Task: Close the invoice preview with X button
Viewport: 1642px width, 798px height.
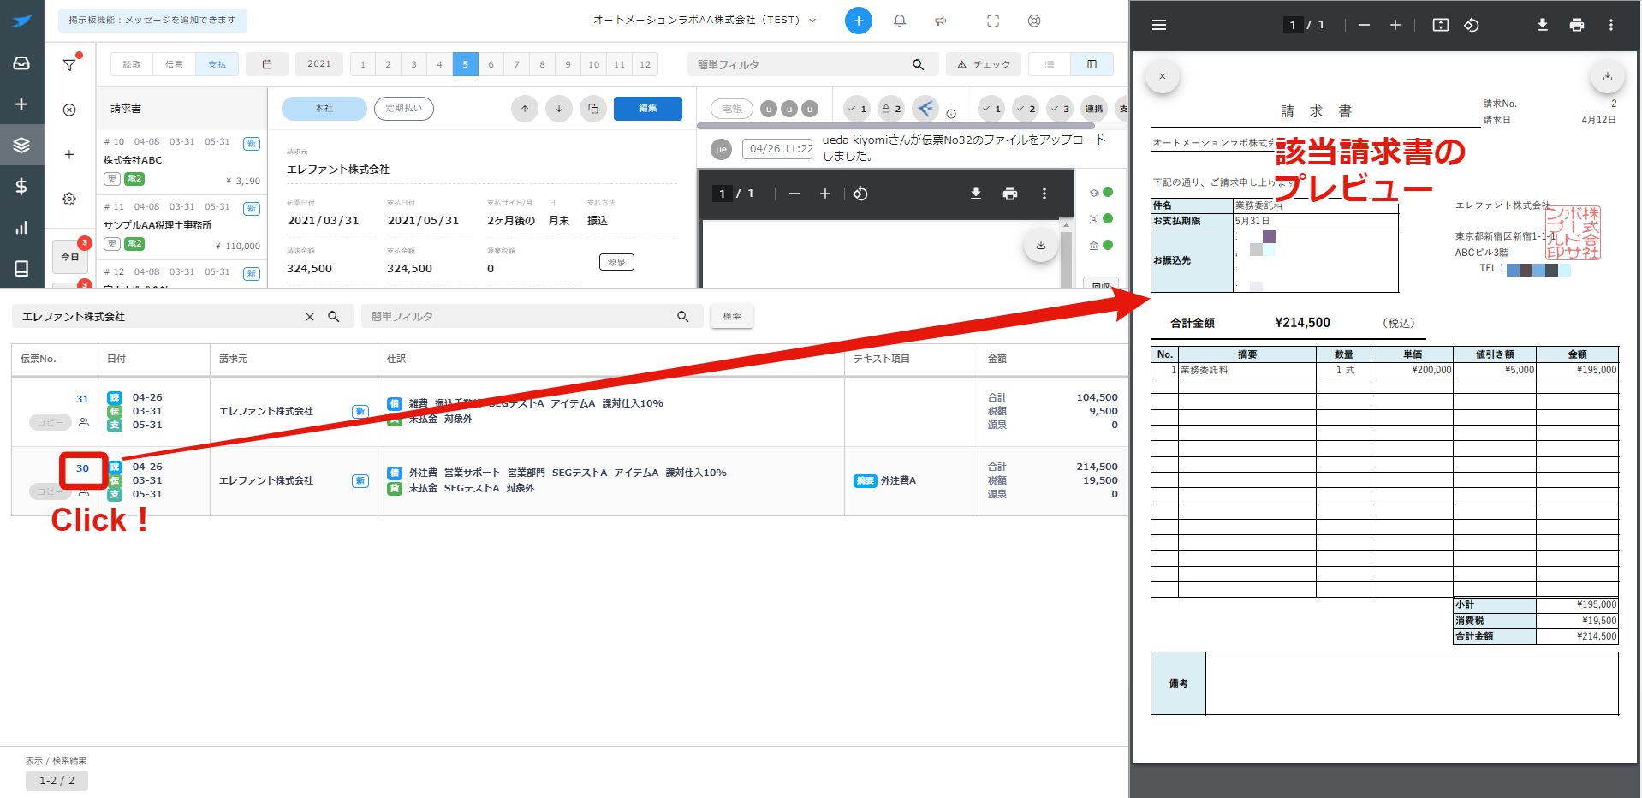Action: pos(1163,76)
